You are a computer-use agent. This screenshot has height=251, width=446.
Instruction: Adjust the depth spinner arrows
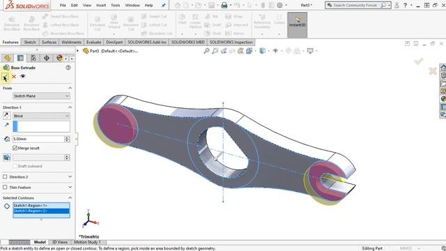point(67,139)
